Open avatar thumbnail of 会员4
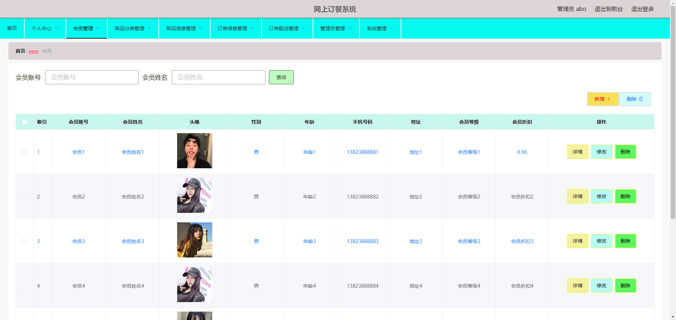Viewport: 676px width, 320px height. click(195, 285)
